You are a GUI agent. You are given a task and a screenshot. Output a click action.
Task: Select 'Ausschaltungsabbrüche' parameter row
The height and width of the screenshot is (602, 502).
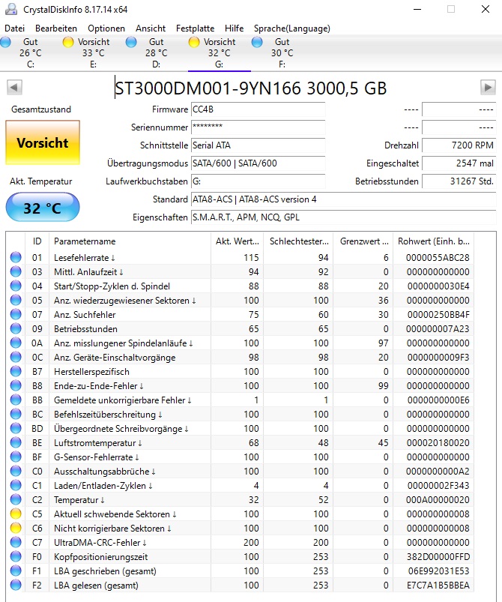240,471
